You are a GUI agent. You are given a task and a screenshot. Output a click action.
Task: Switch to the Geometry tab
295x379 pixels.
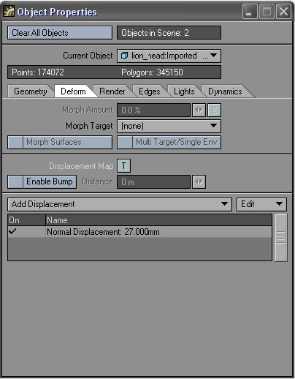31,91
